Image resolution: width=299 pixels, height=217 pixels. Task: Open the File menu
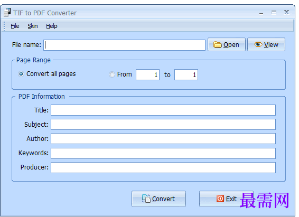click(x=15, y=26)
